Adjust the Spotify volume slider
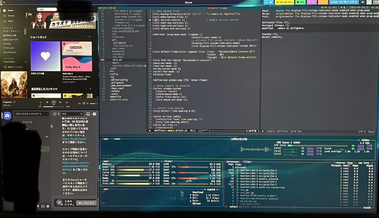The height and width of the screenshot is (218, 379). 94,103
